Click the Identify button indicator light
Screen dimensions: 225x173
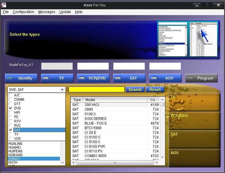point(10,78)
